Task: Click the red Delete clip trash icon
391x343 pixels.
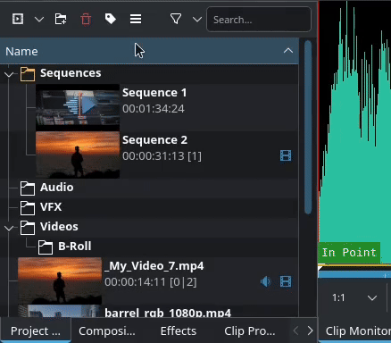Action: click(86, 20)
